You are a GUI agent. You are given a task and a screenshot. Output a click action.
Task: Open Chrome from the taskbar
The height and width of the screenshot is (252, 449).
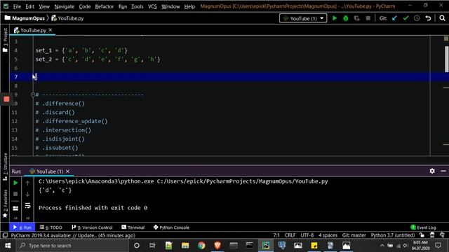click(201, 246)
